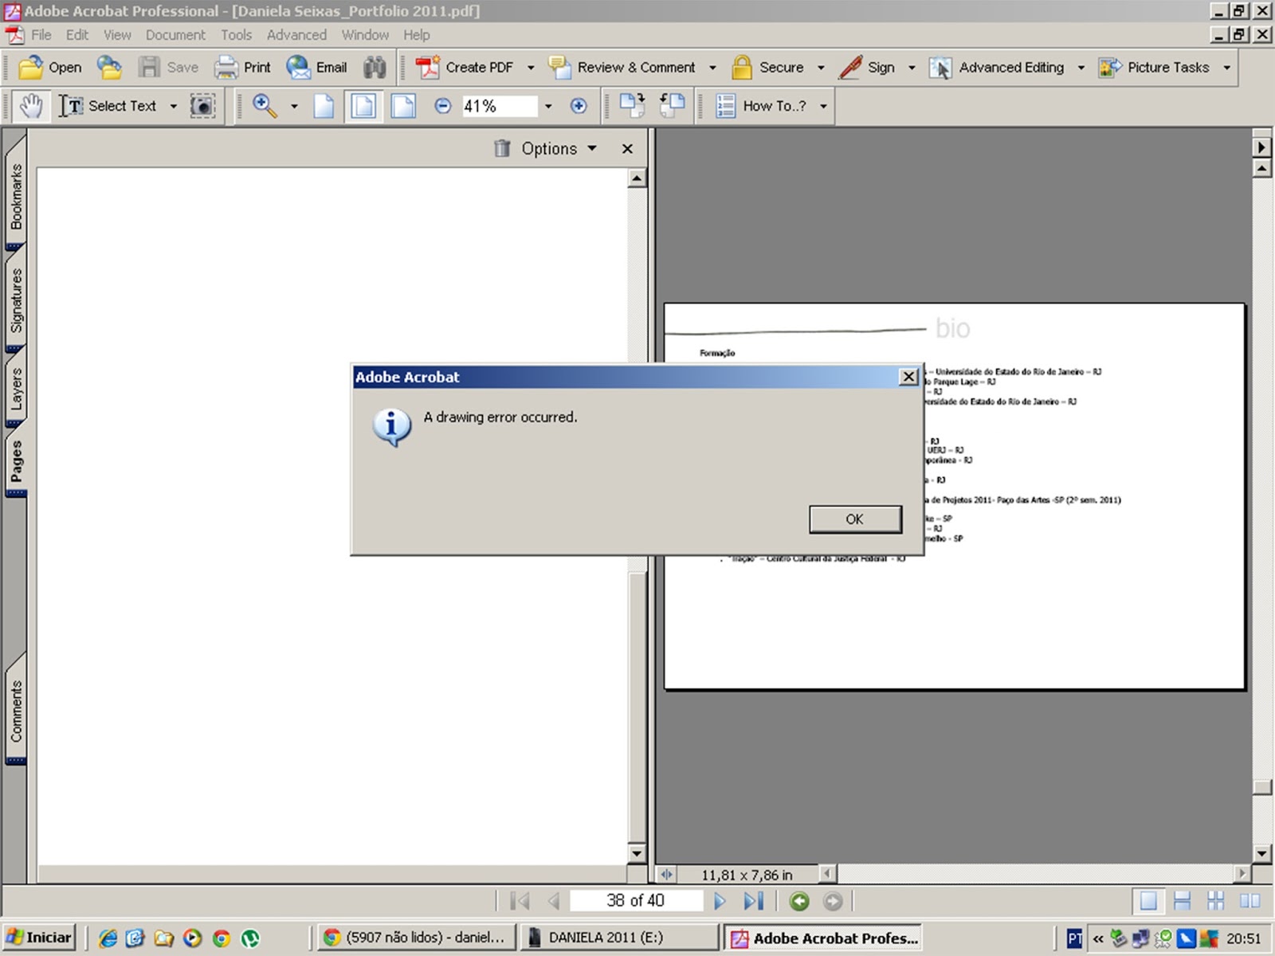Open the View menu
The image size is (1275, 956).
(117, 35)
